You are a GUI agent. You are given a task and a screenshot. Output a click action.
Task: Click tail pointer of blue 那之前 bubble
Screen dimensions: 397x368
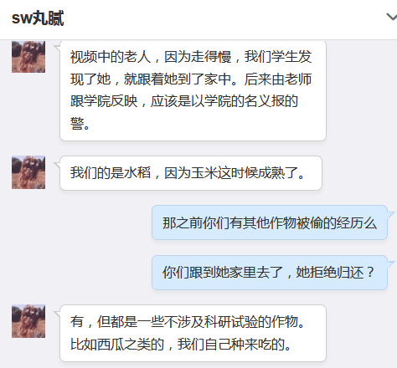click(x=391, y=215)
